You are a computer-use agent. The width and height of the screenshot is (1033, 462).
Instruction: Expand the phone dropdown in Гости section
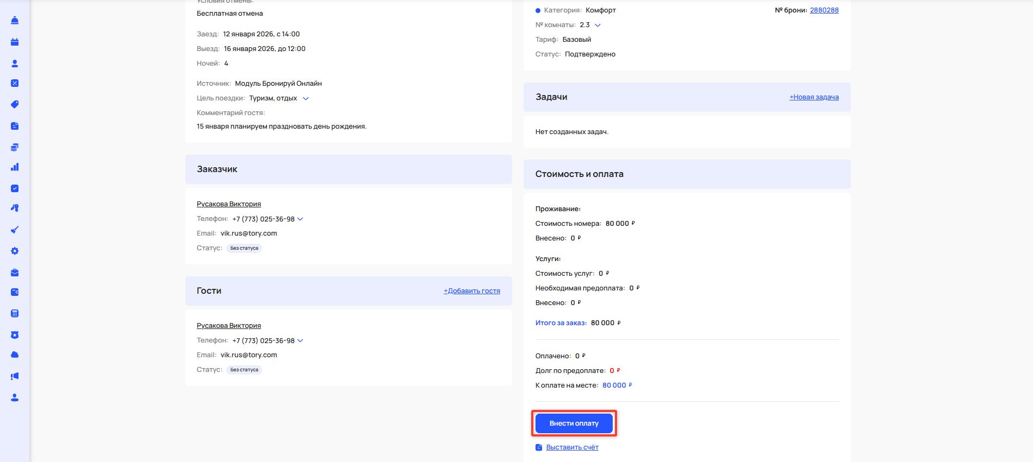click(x=300, y=341)
